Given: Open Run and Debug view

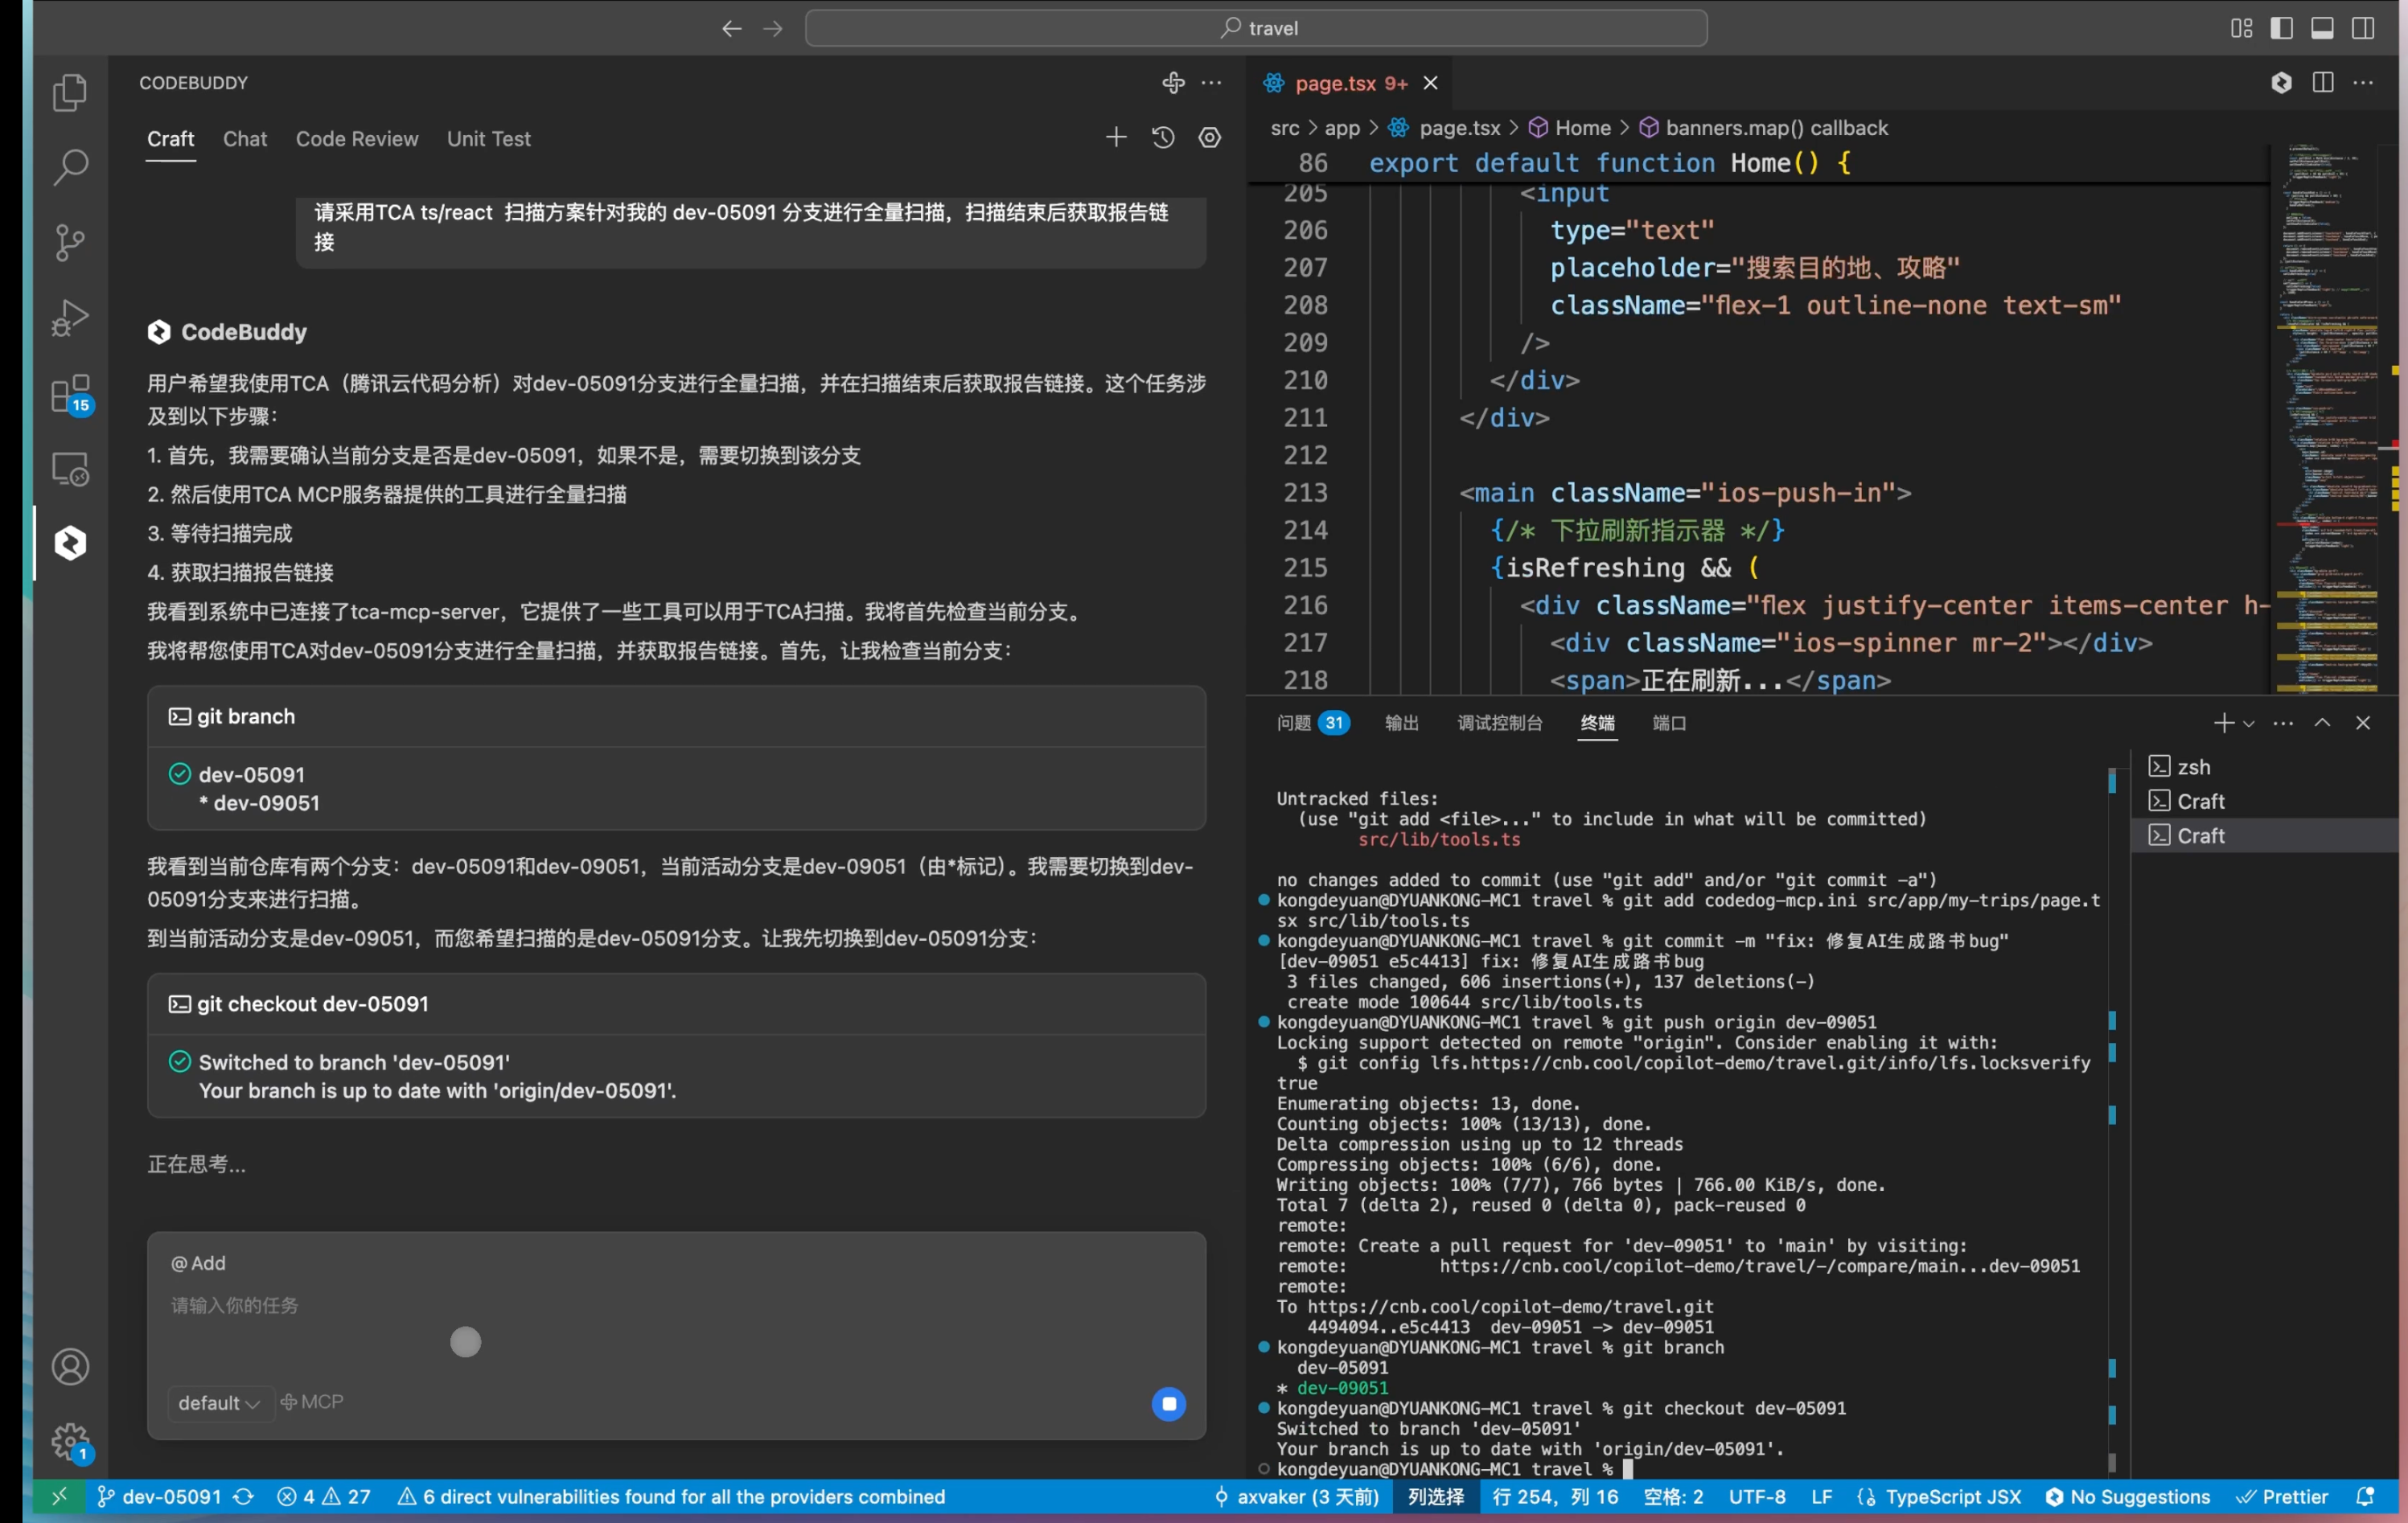Looking at the screenshot, I should tap(69, 318).
